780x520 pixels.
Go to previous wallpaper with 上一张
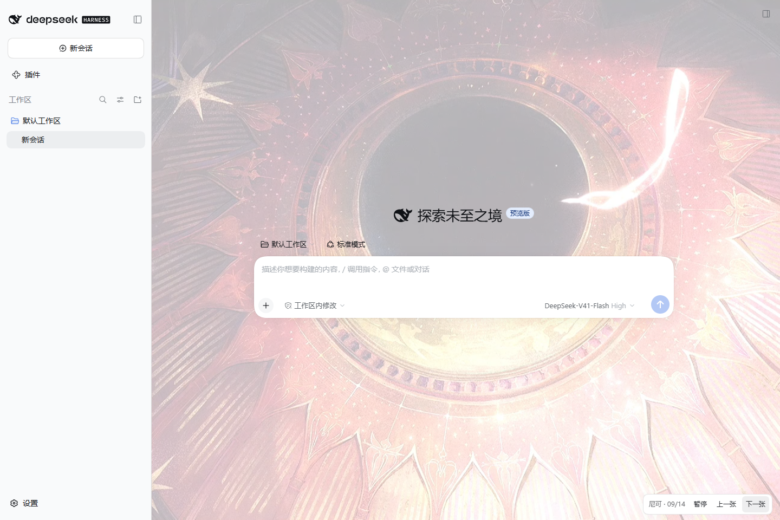pyautogui.click(x=726, y=504)
